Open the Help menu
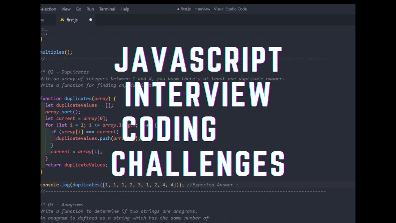 click(125, 9)
